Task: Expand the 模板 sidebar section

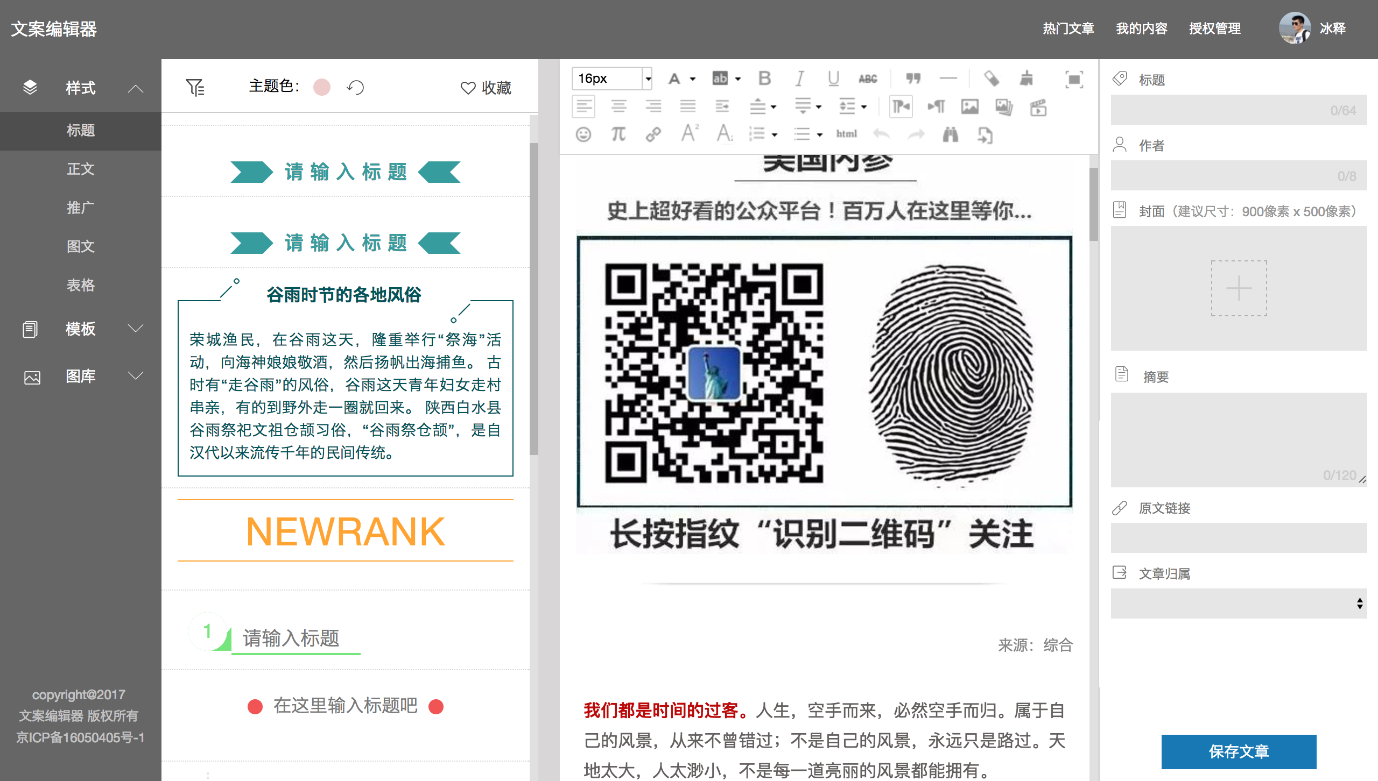Action: click(81, 329)
